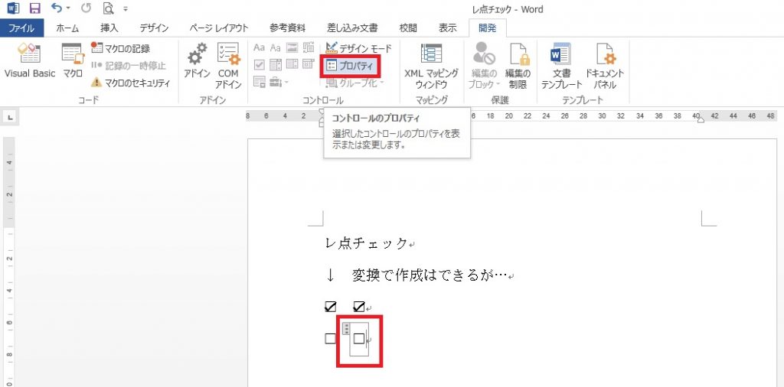The image size is (784, 387).
Task: Insert a Picture content control
Action: tap(292, 48)
